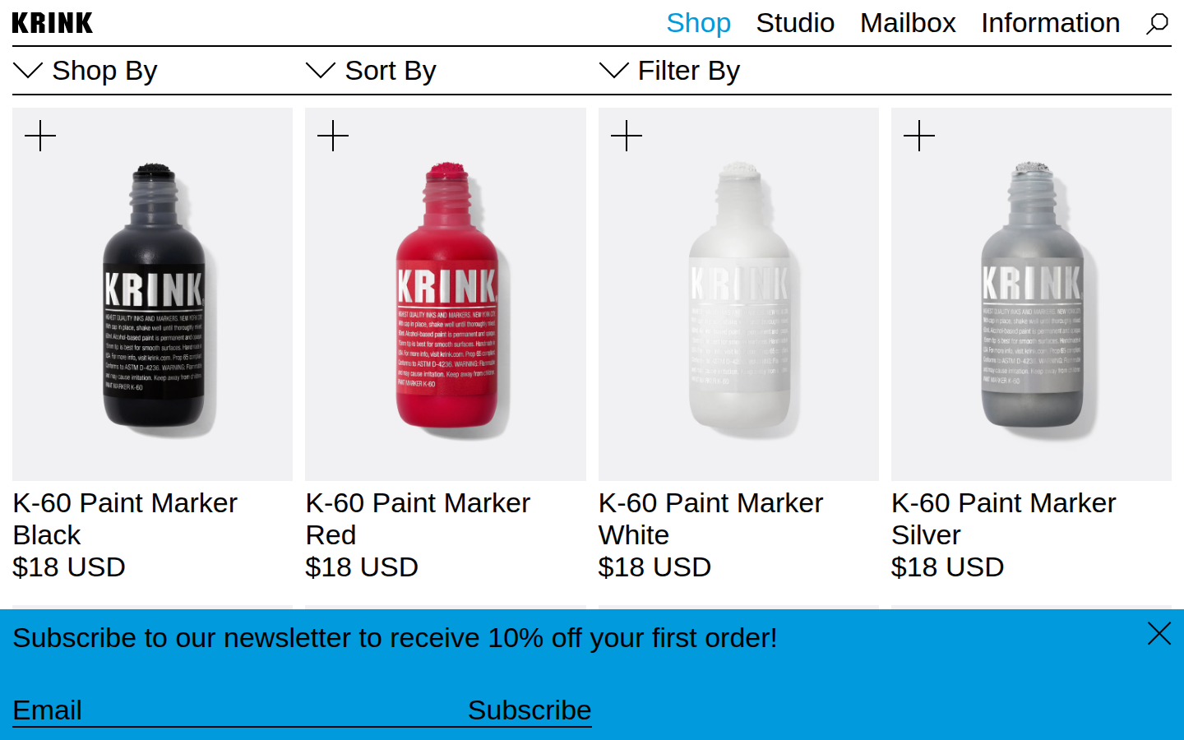Click the plus icon on K-60 Paint Marker Silver
This screenshot has width=1184, height=740.
(919, 135)
